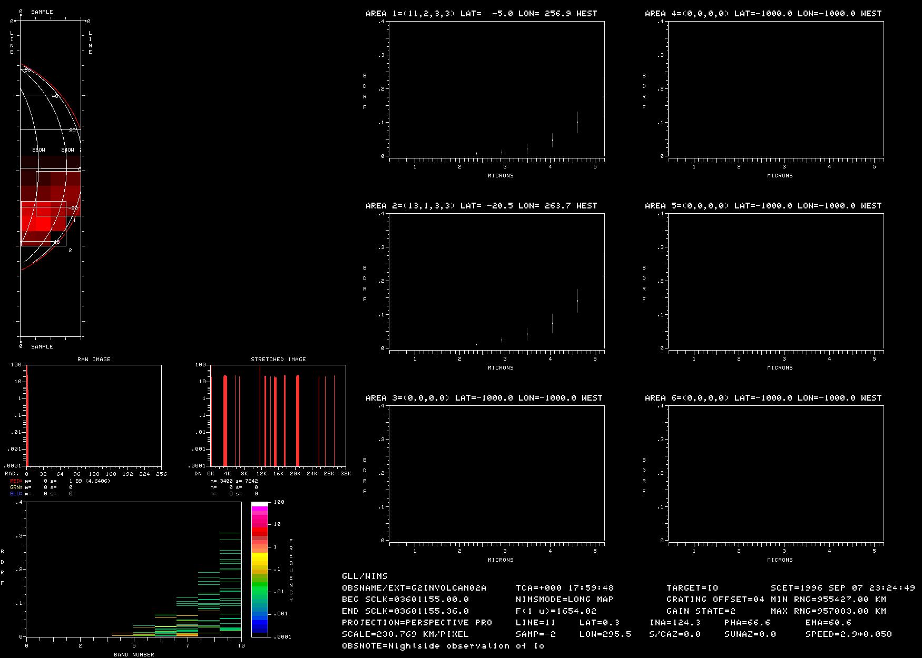The width and height of the screenshot is (922, 658).
Task: Click the GLL/NIMS instrument label
Action: [365, 576]
